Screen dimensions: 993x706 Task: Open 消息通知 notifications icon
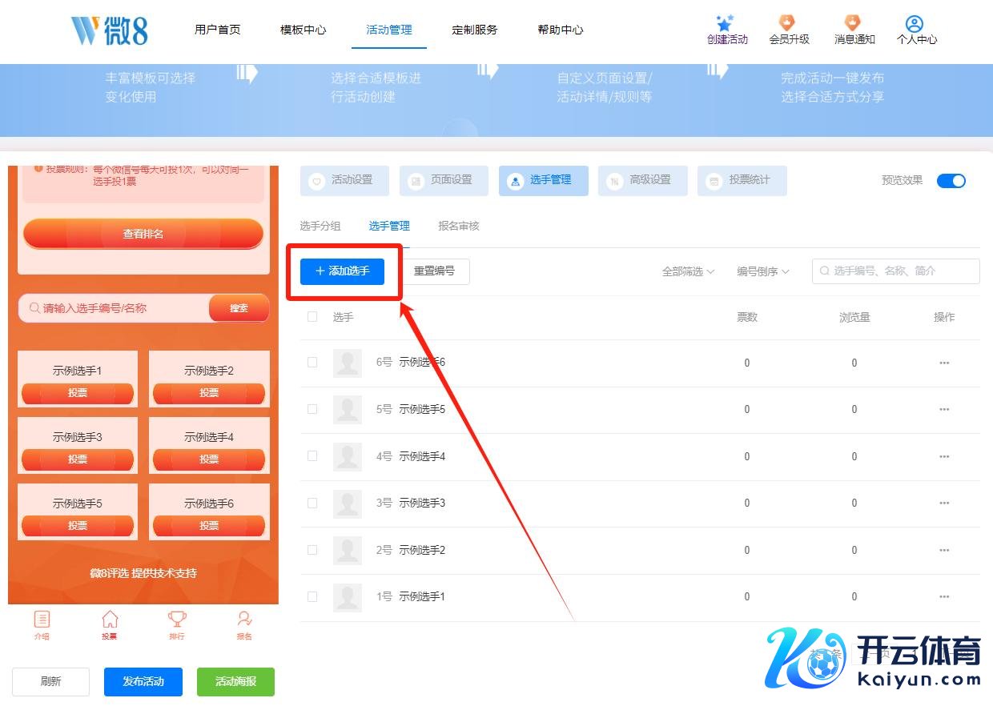(x=854, y=23)
